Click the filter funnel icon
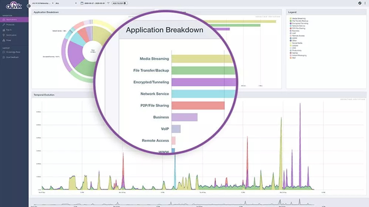 pyautogui.click(x=108, y=3)
